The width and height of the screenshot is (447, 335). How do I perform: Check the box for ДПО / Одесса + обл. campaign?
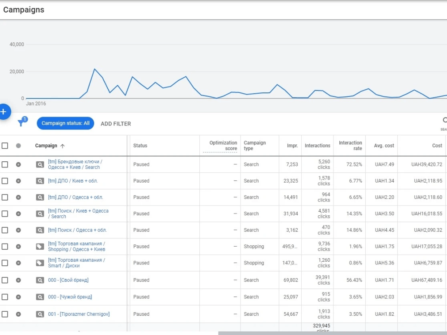click(x=5, y=197)
